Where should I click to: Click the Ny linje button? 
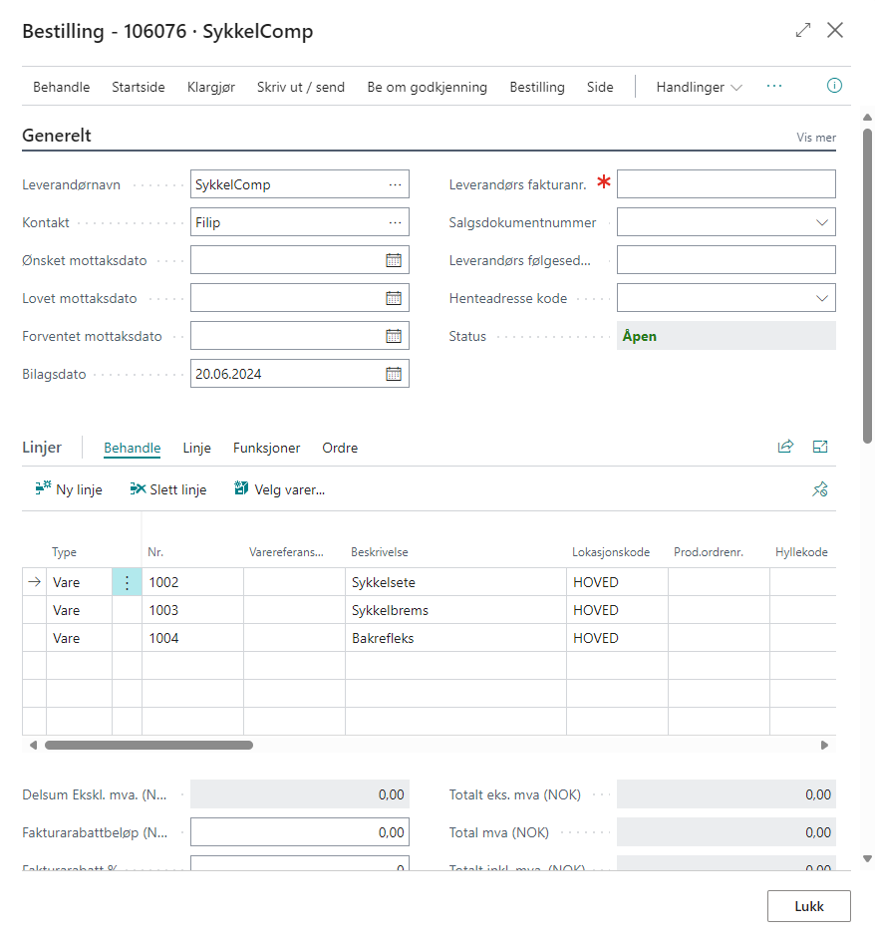[69, 489]
